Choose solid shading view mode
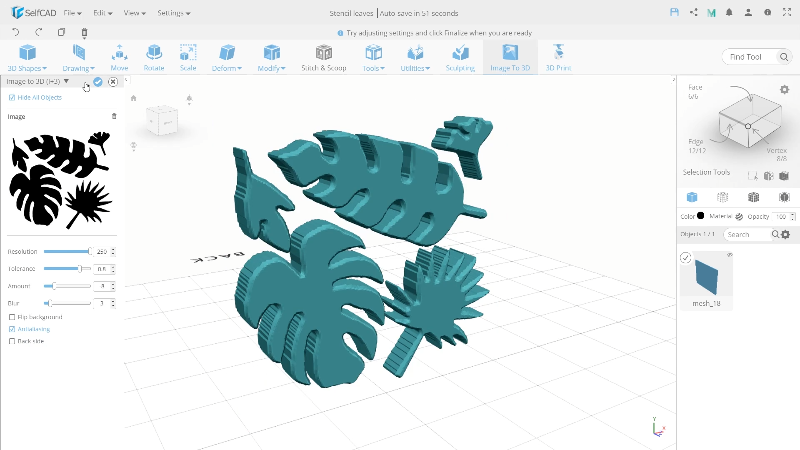Image resolution: width=800 pixels, height=450 pixels. pos(692,197)
